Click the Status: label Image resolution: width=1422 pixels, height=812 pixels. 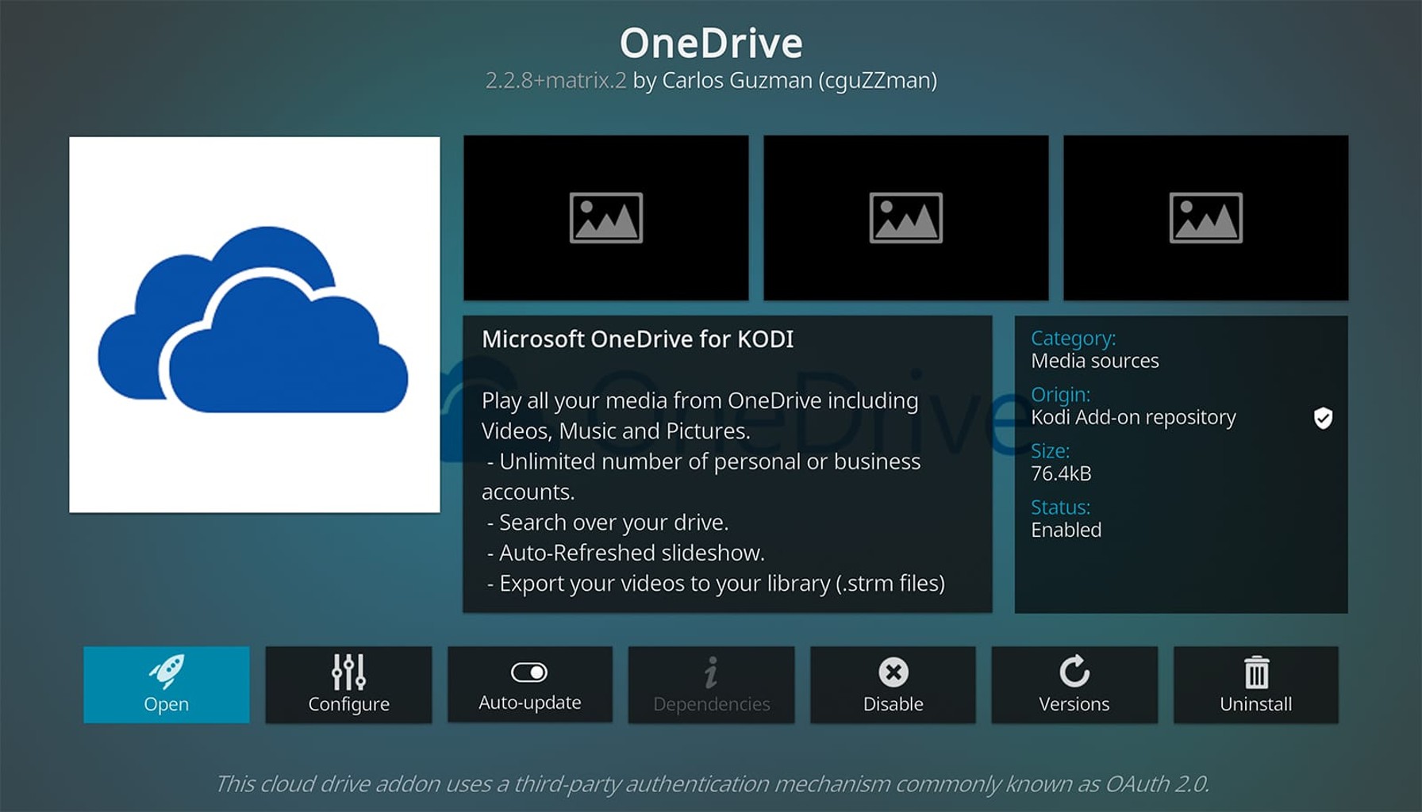[1060, 507]
